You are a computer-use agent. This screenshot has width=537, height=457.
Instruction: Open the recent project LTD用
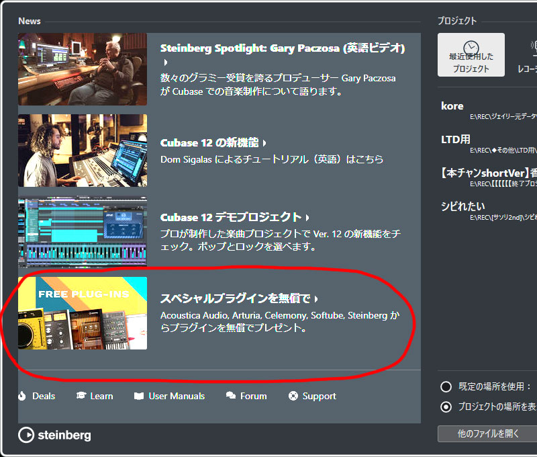[x=456, y=139]
